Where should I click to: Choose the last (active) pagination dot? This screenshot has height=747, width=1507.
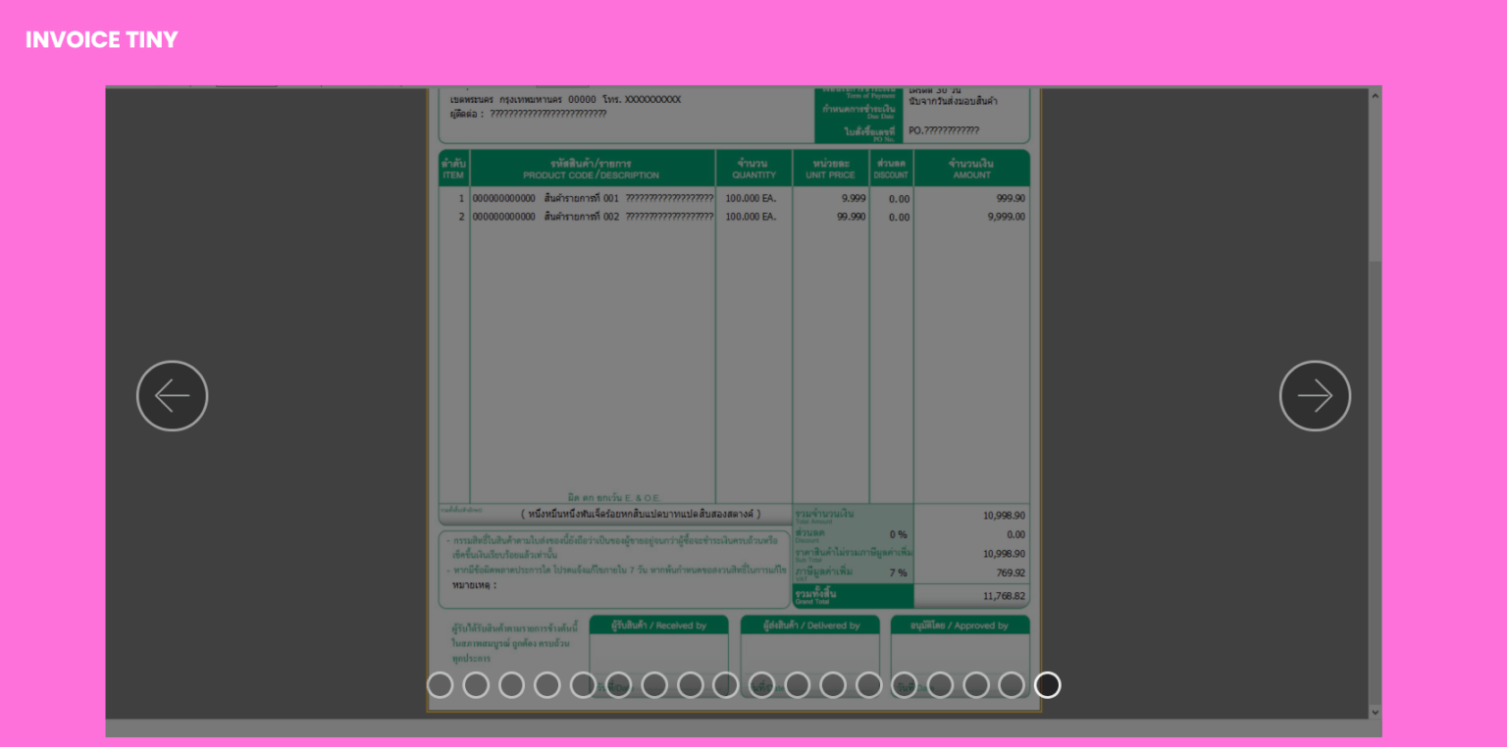pos(1047,685)
